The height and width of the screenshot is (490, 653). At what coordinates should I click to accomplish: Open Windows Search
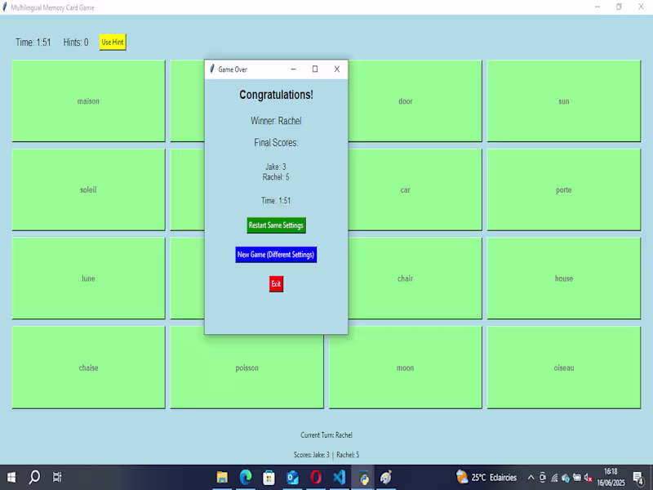tap(33, 477)
